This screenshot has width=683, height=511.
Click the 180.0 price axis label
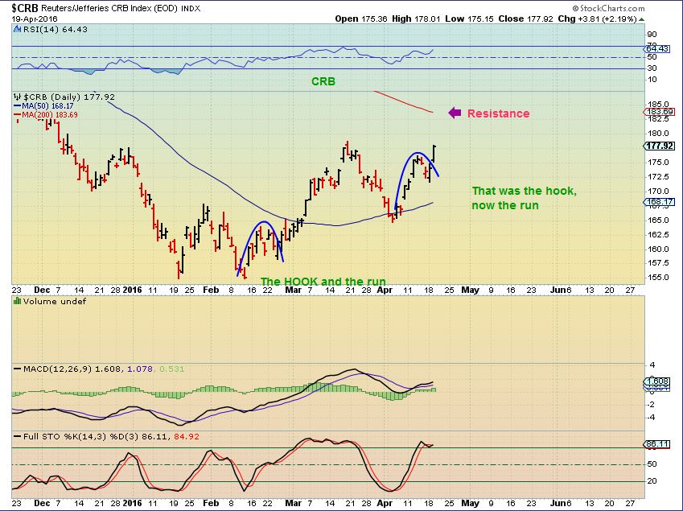[658, 134]
